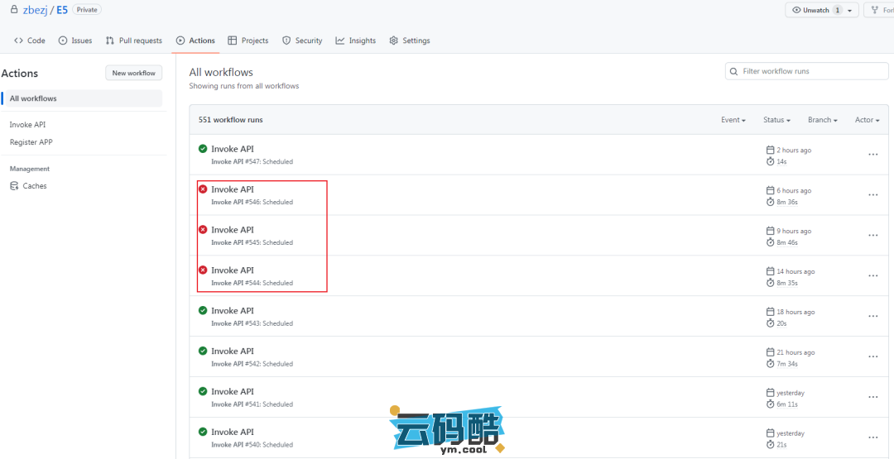Click the red failed icon for run #546
The height and width of the screenshot is (459, 894).
(203, 189)
